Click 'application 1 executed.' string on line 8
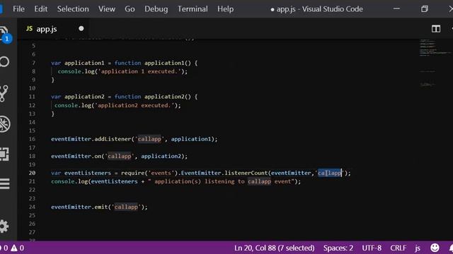The image size is (453, 254). [139, 71]
